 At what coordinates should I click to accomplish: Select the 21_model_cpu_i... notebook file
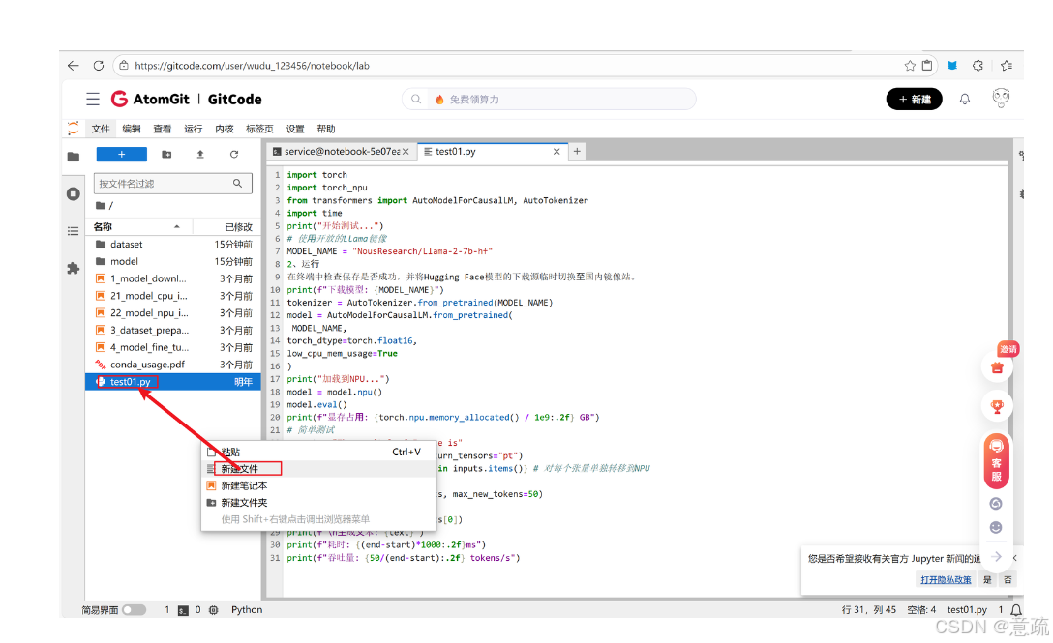click(173, 296)
